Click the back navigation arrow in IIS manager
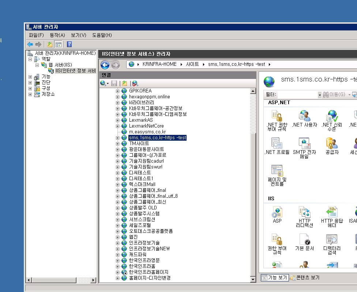The image size is (357, 292). 105,65
